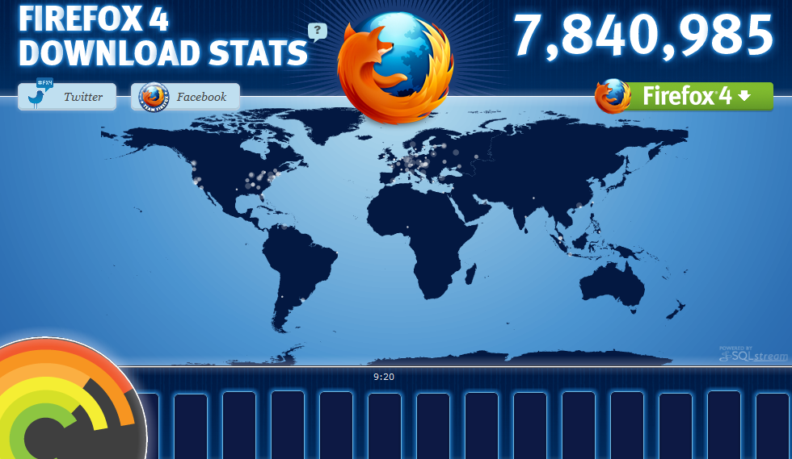Open the SQLstream powered-by logo
This screenshot has height=459, width=792.
point(742,353)
